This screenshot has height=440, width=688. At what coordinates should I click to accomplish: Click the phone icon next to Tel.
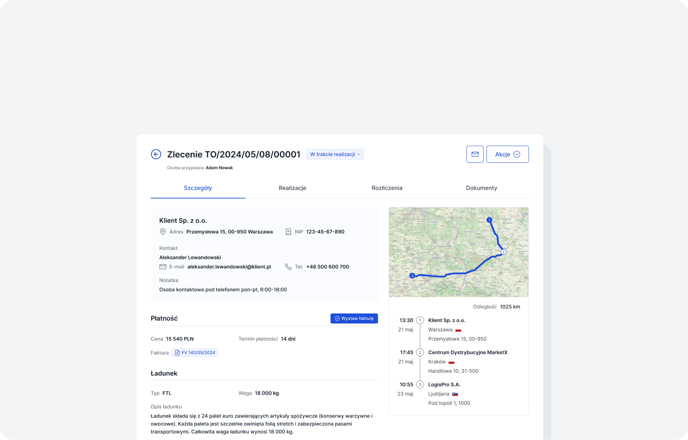[288, 267]
